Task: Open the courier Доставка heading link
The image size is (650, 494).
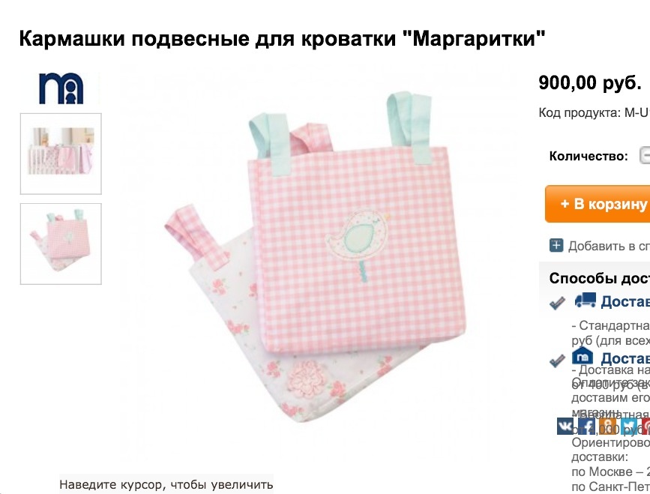Action: [625, 301]
